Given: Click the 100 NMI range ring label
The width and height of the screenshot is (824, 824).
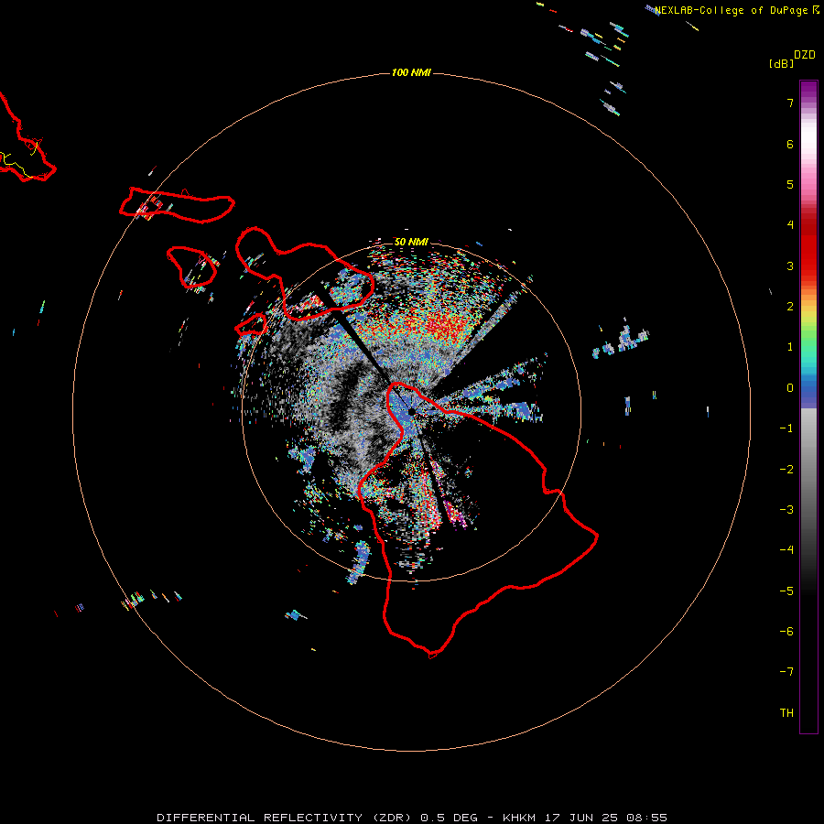Looking at the screenshot, I should 411,72.
